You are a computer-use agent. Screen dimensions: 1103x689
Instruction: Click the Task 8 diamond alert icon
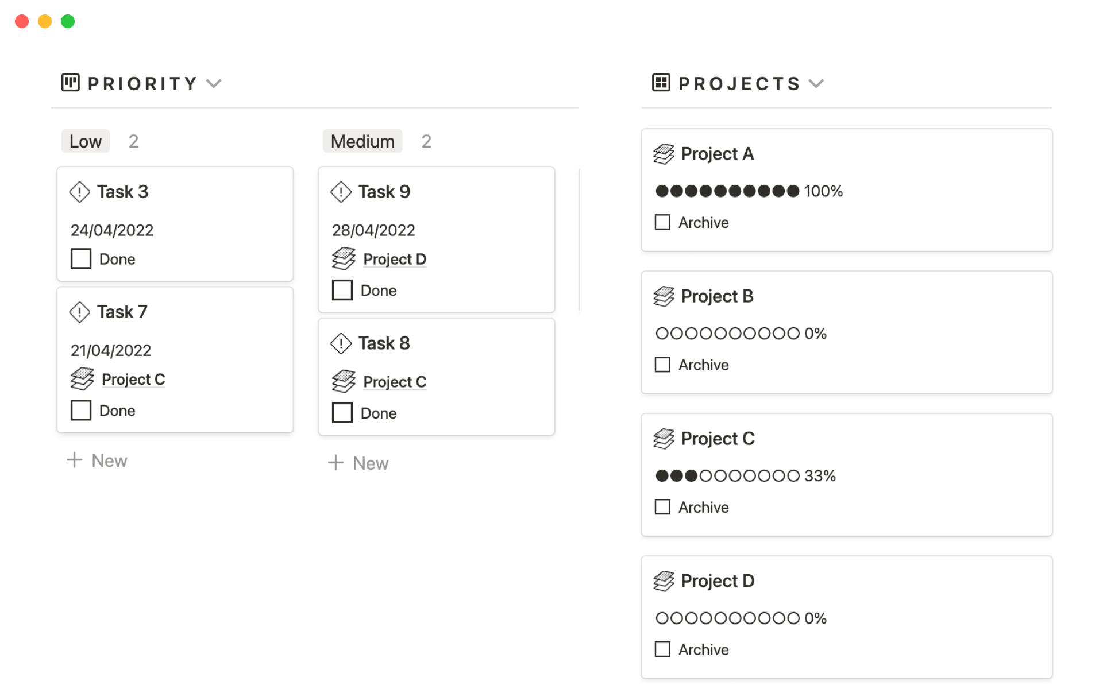[341, 343]
